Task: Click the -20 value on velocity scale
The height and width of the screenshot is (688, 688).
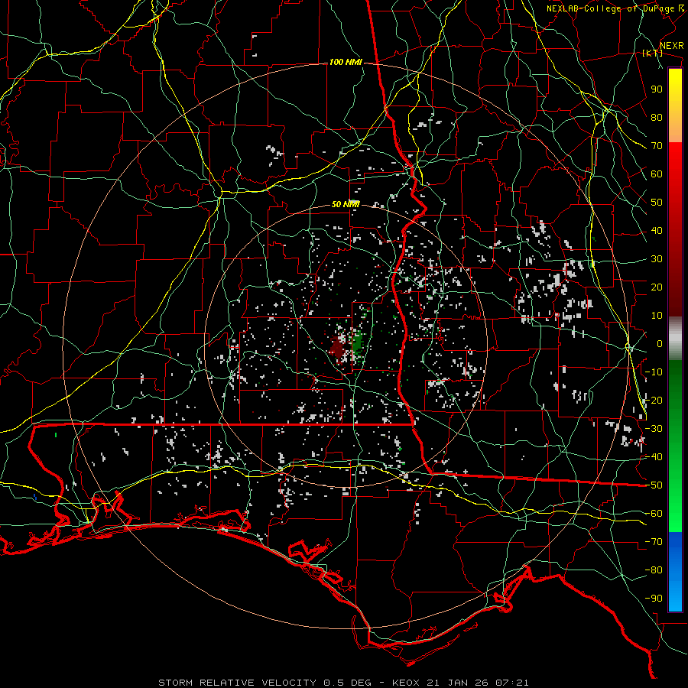Action: pos(654,401)
